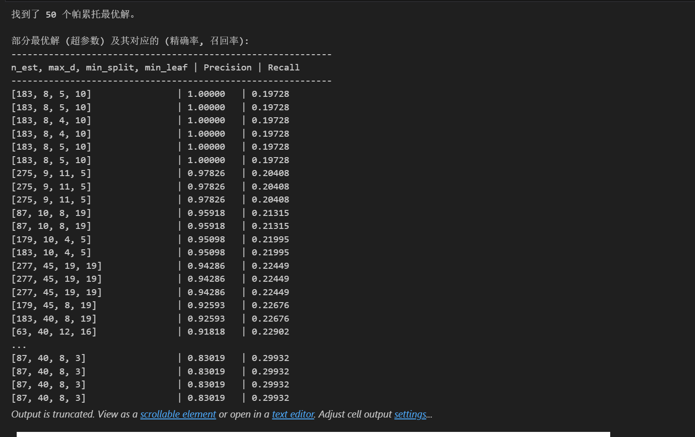Select the first row [183, 8, 5, 10]
695x437 pixels.
51,94
